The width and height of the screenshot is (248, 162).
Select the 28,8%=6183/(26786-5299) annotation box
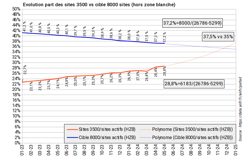tap(194, 84)
